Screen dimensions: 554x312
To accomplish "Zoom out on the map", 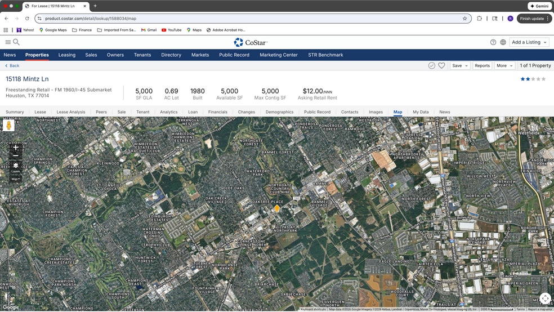I will tap(16, 156).
